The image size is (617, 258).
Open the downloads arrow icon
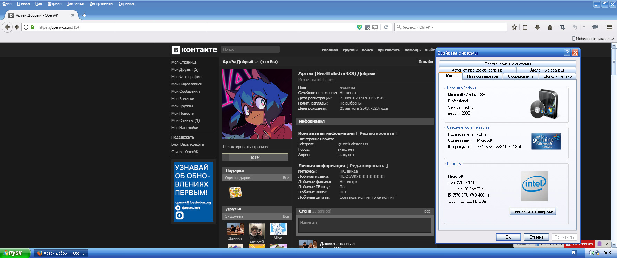(x=538, y=27)
